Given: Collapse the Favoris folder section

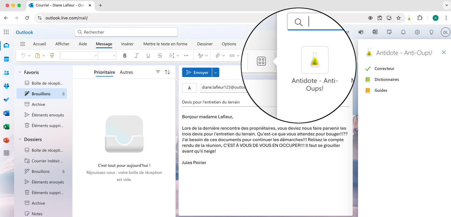Looking at the screenshot, I should 20,72.
